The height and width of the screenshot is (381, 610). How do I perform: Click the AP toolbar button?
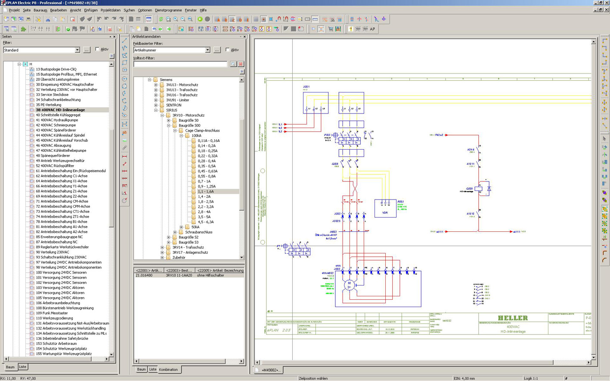click(x=372, y=29)
